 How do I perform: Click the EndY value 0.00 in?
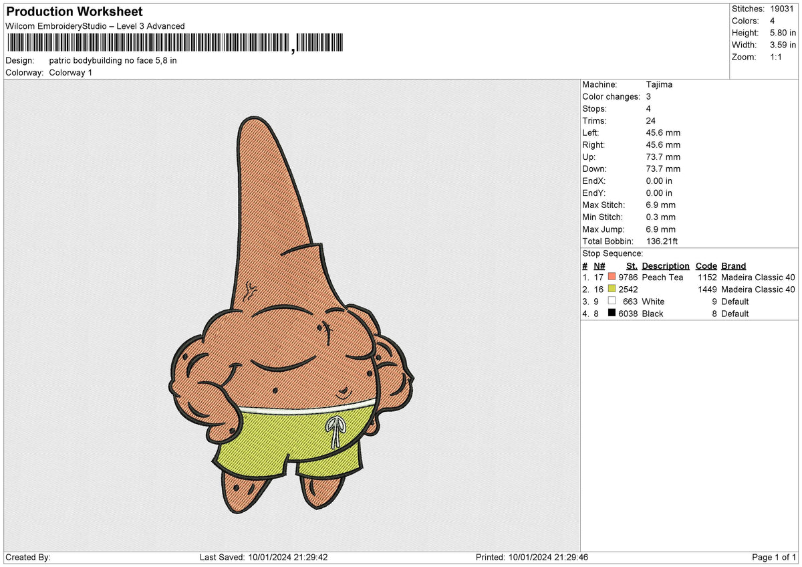click(659, 193)
